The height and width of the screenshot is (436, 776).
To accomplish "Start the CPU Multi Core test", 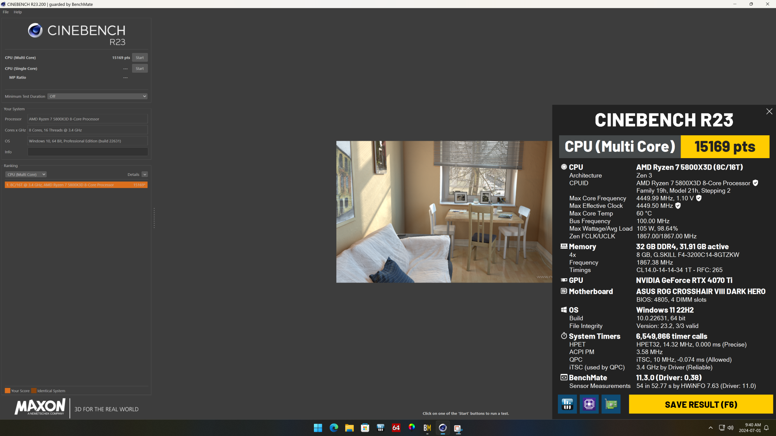I will click(140, 57).
